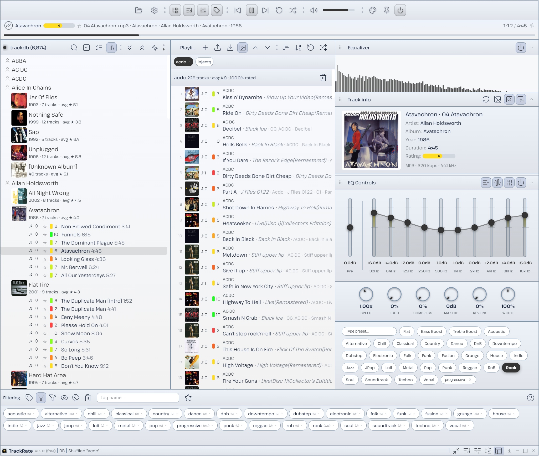Adjust the volume slider
Screen dimensions: 539x456
click(338, 10)
